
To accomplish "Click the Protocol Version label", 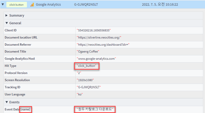I will click(16, 73).
